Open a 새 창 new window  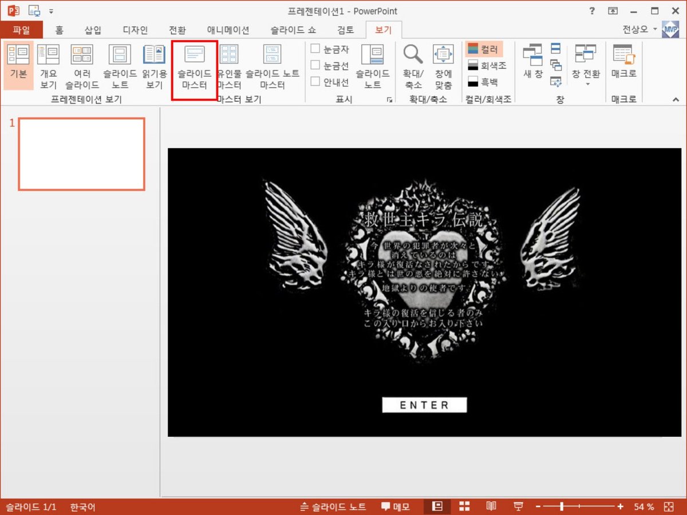click(533, 61)
